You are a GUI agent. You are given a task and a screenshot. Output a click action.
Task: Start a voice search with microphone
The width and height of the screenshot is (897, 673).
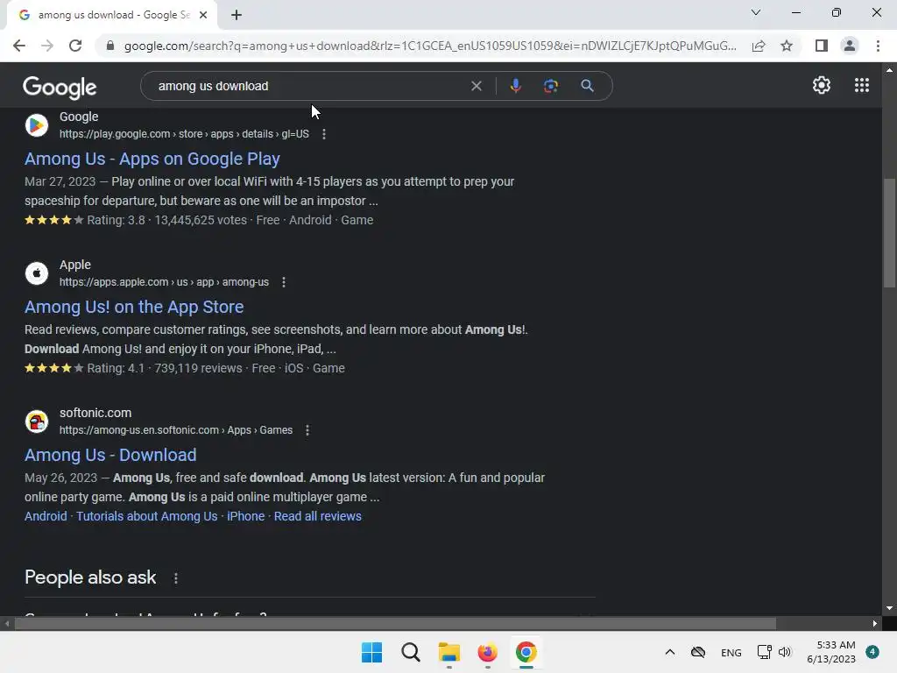coord(515,86)
